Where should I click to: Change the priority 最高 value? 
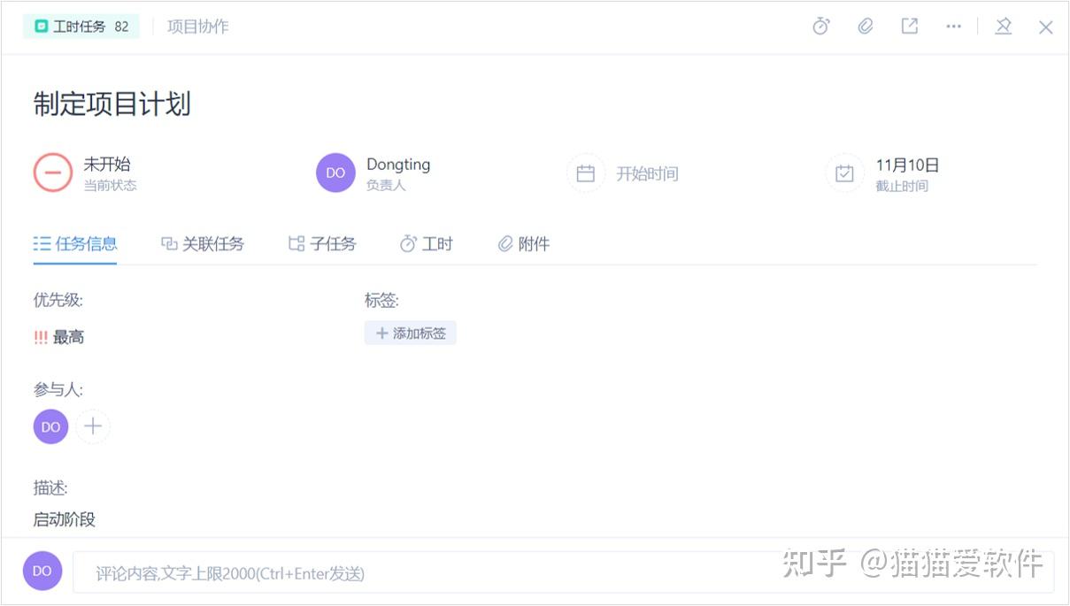point(59,337)
